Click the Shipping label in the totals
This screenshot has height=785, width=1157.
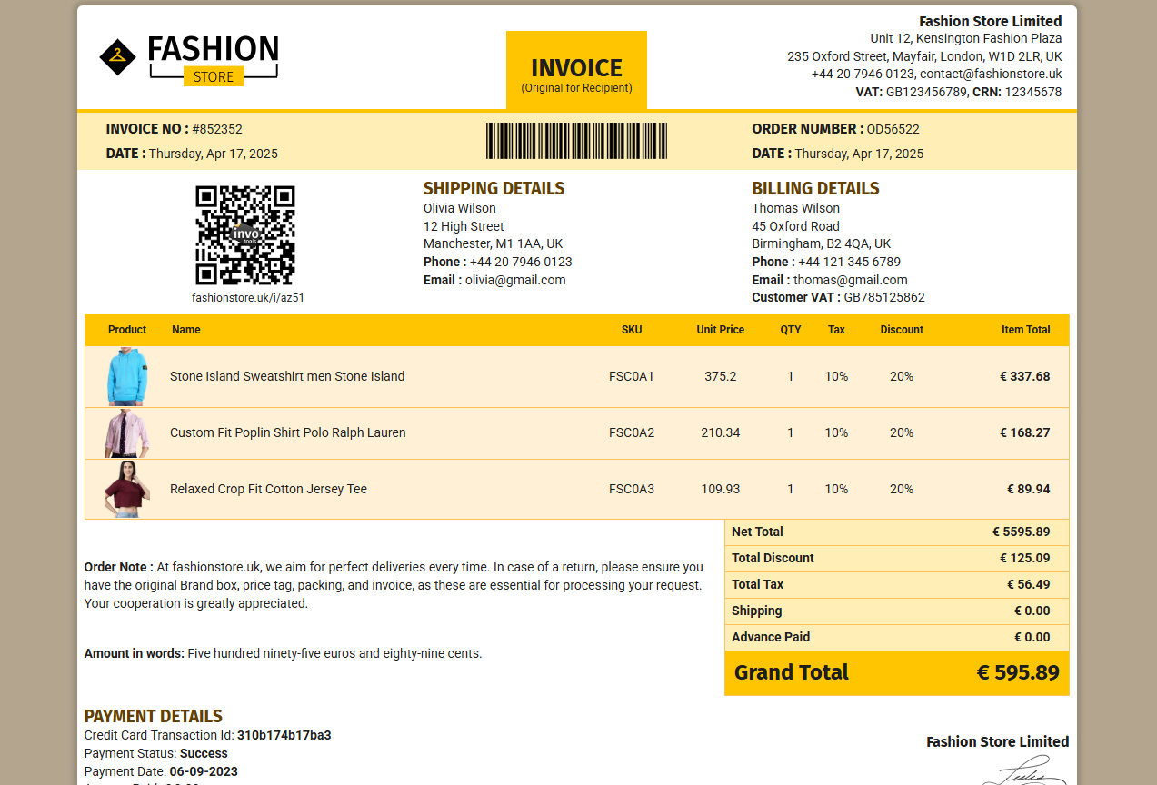click(x=757, y=611)
